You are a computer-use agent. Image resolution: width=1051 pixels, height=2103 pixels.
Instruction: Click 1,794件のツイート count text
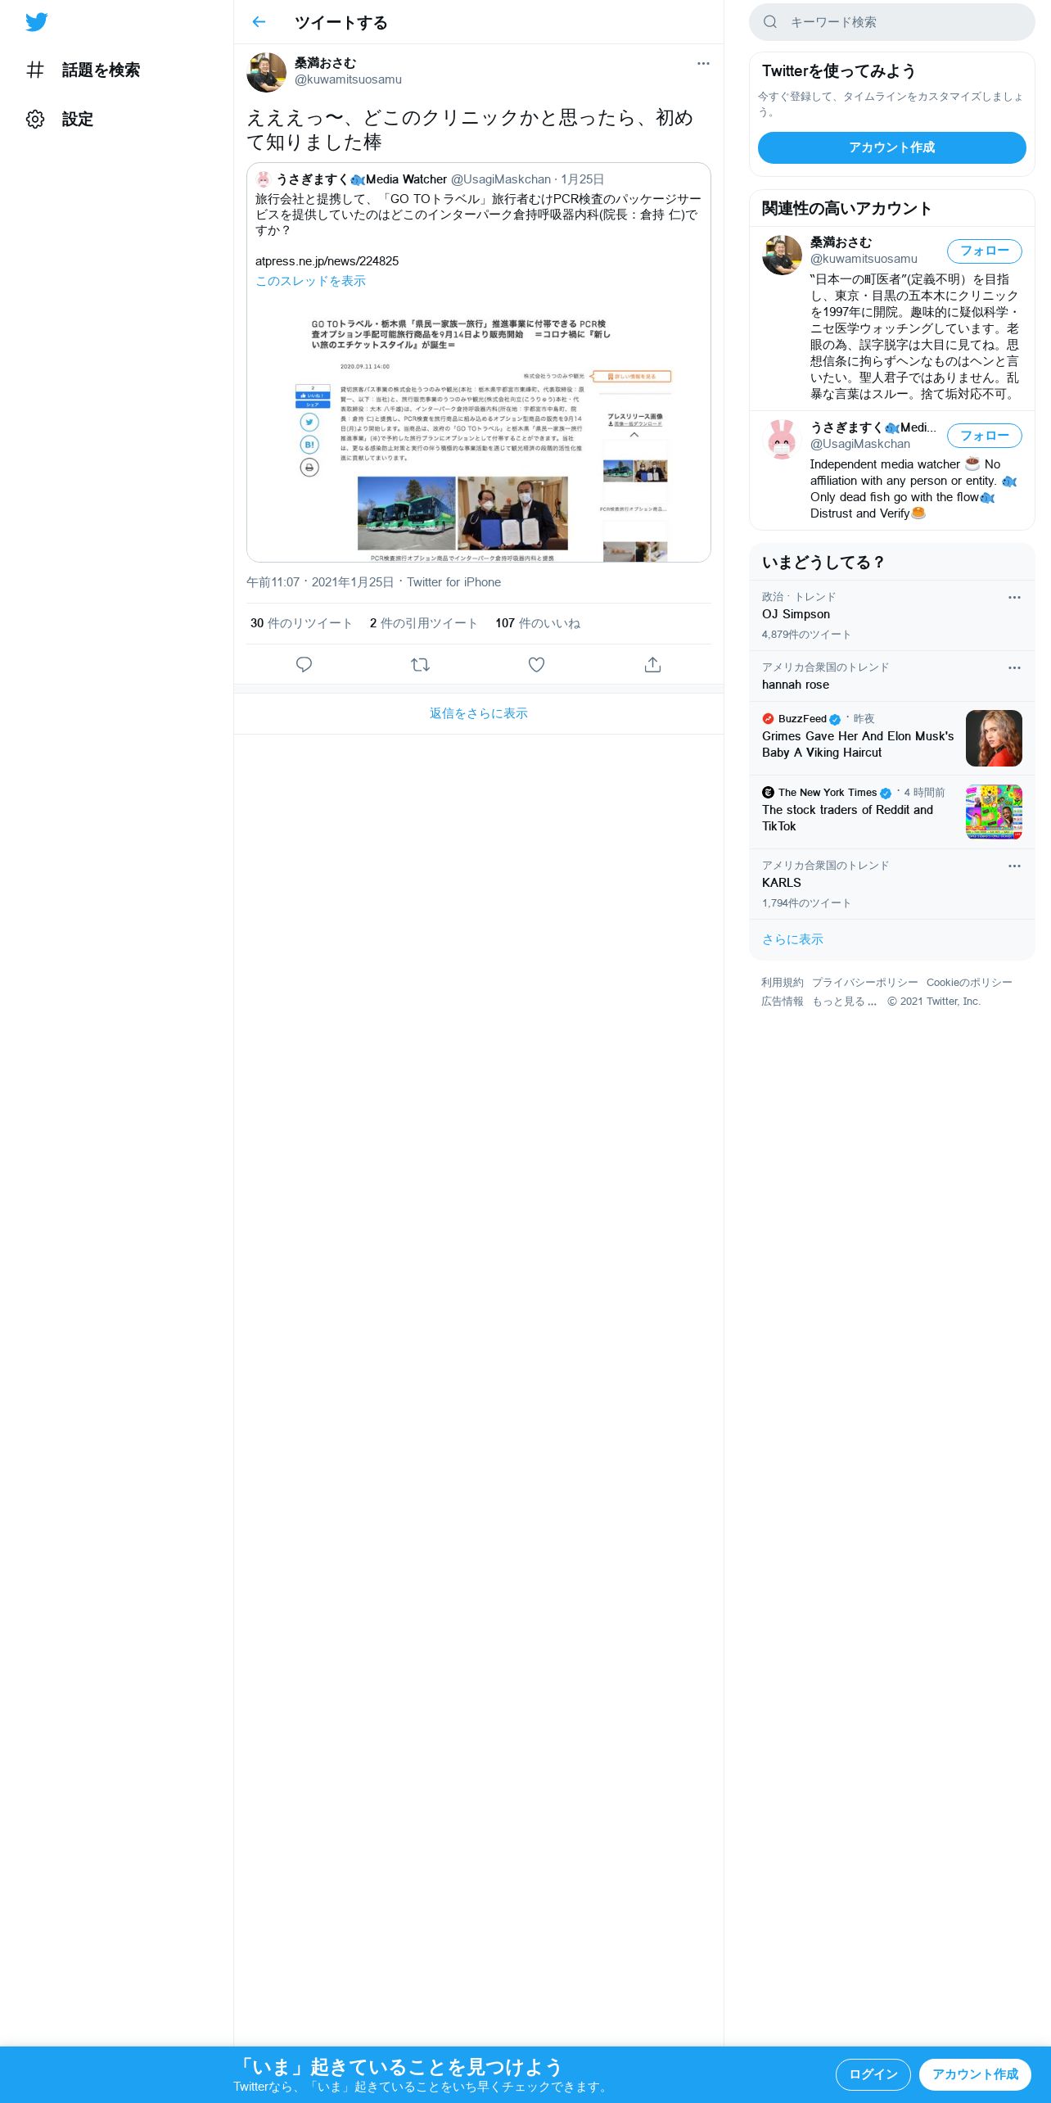806,903
